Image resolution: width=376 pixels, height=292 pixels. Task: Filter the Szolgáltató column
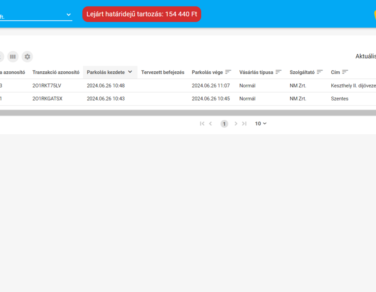[x=320, y=72]
